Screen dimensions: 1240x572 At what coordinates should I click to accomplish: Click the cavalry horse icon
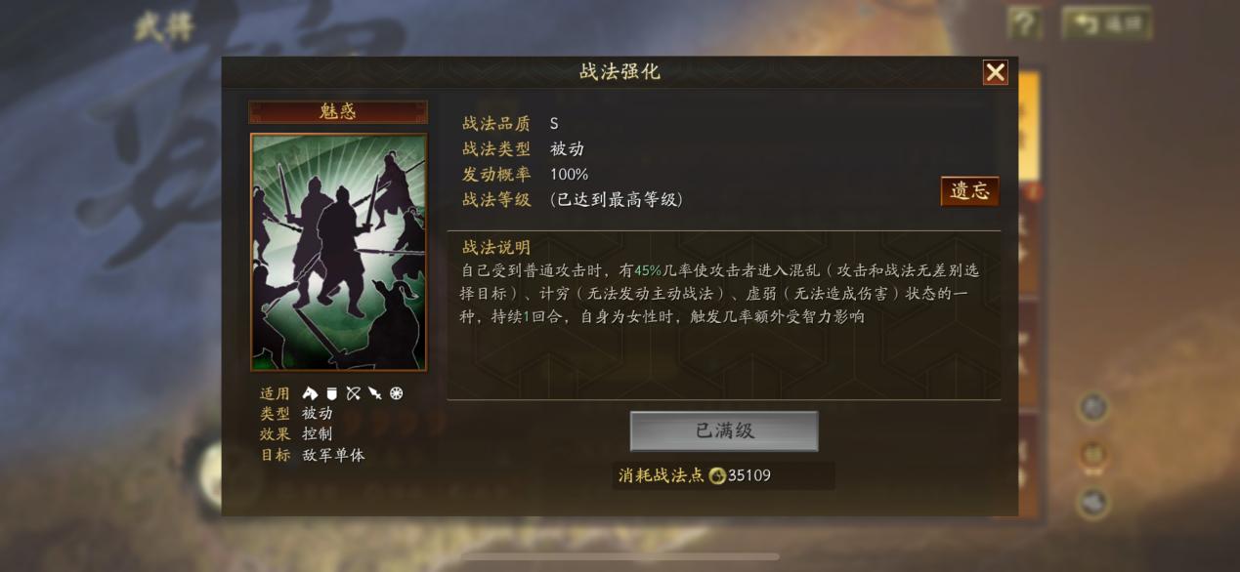click(x=310, y=393)
